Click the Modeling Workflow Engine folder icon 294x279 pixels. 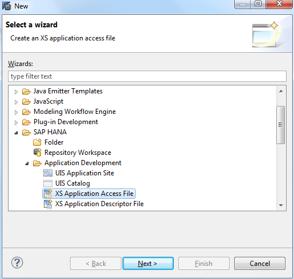tap(26, 112)
